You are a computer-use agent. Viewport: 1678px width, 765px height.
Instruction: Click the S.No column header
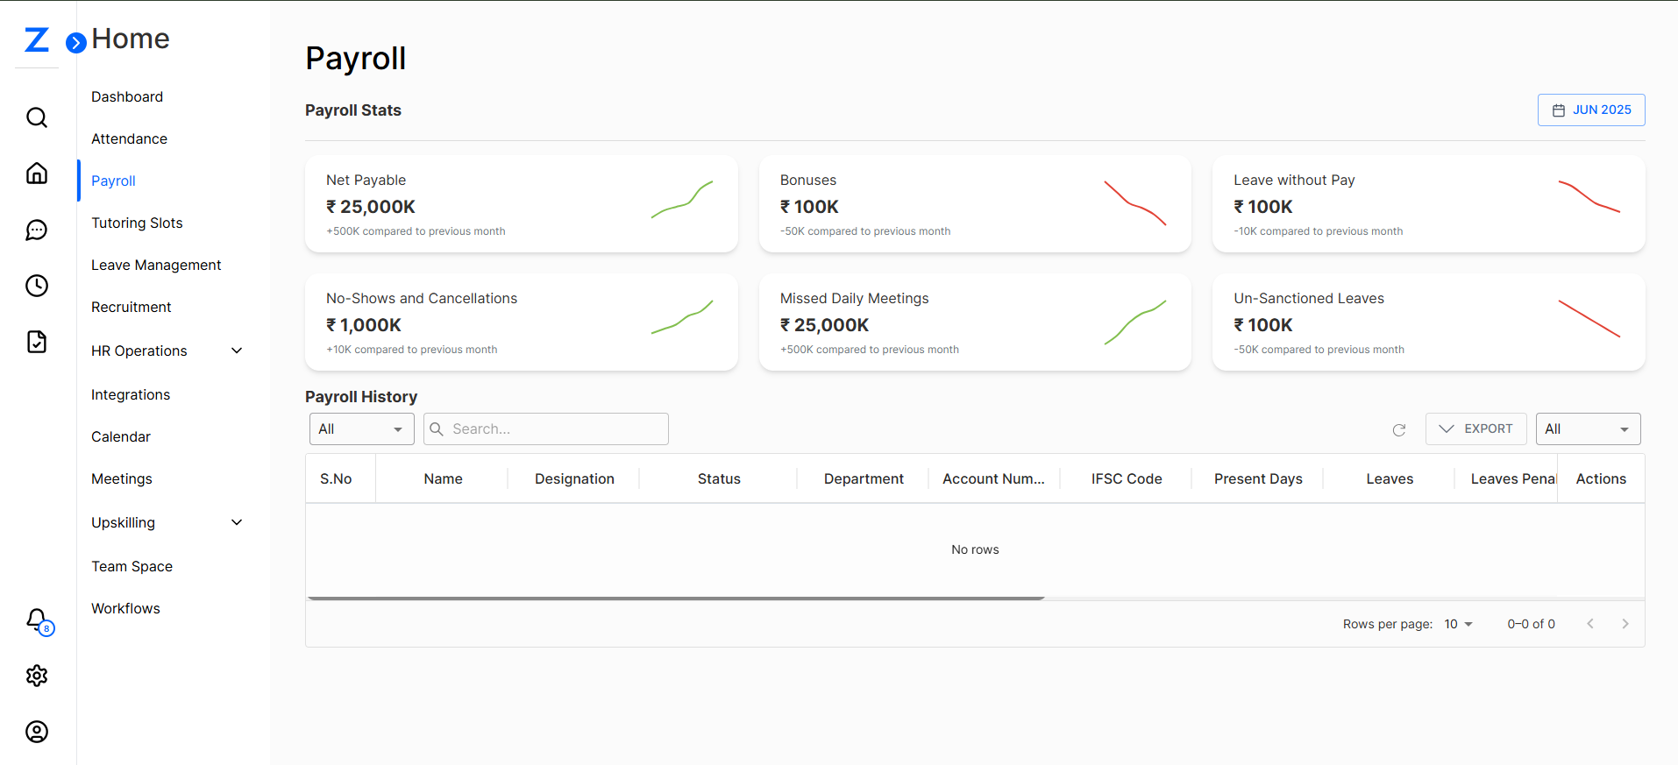click(336, 478)
